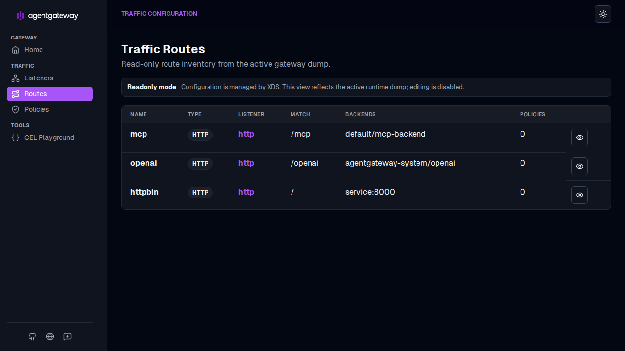Click the MATCH column header
The height and width of the screenshot is (351, 625).
point(300,114)
